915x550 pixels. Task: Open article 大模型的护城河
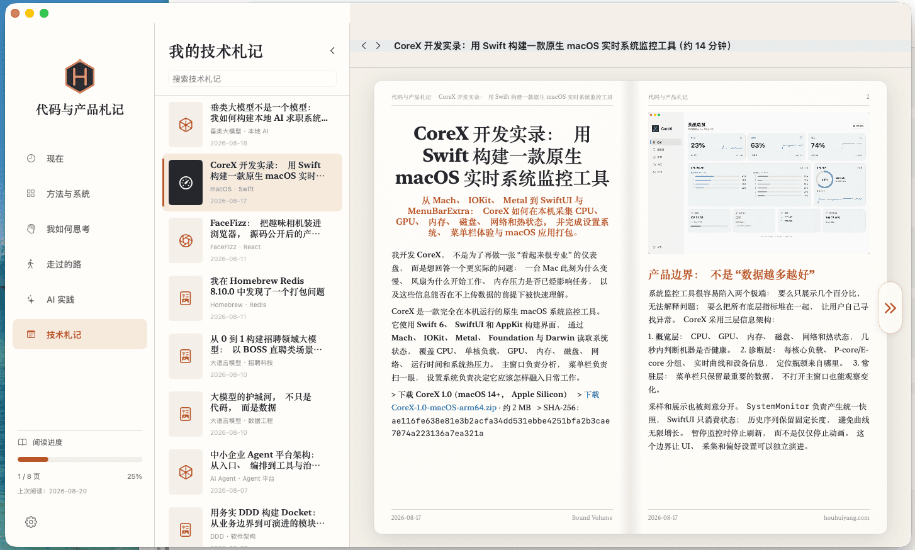click(x=252, y=414)
